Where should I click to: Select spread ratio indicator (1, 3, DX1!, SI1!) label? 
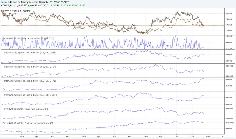(29, 53)
